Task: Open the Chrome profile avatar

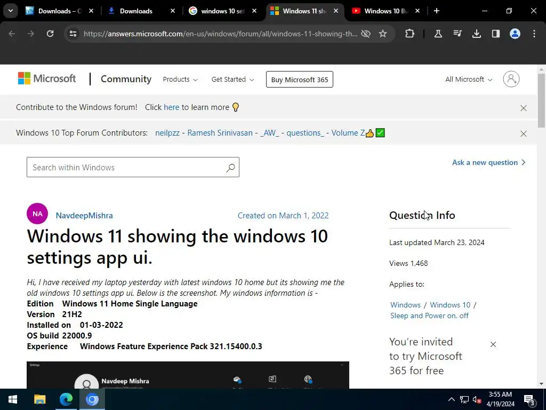Action: (x=515, y=34)
